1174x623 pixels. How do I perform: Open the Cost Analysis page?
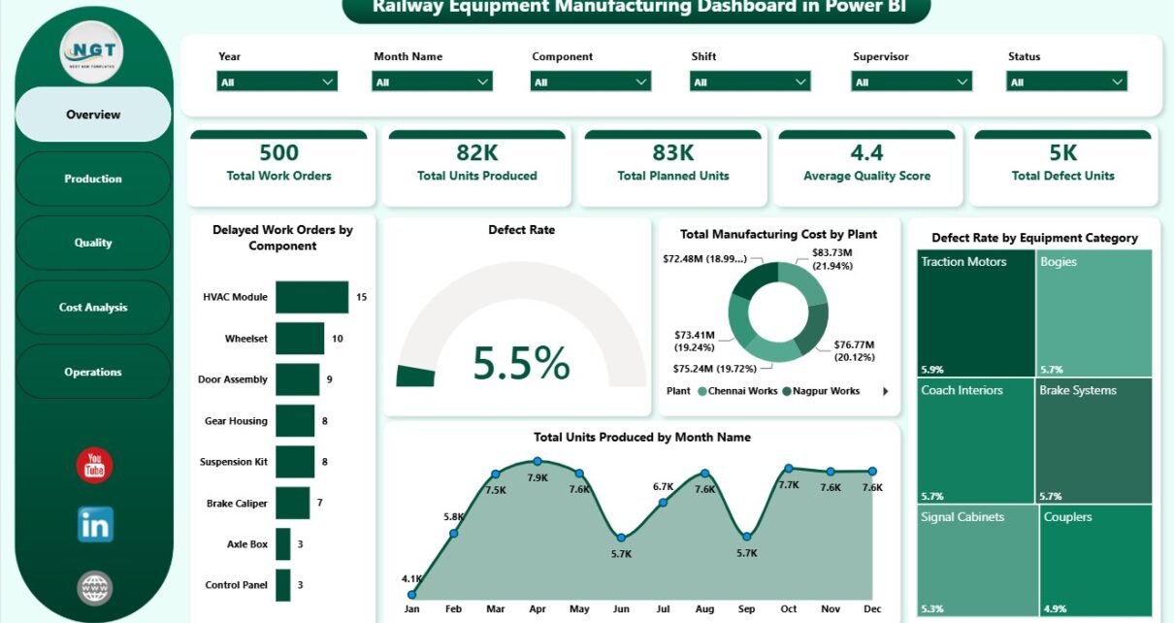[93, 308]
